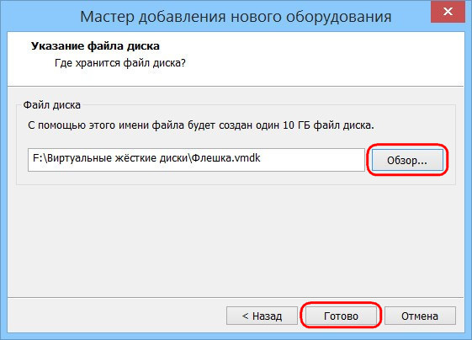The image size is (472, 340).
Task: Place cursor on Флешка.vmdk in the path
Action: pos(225,158)
